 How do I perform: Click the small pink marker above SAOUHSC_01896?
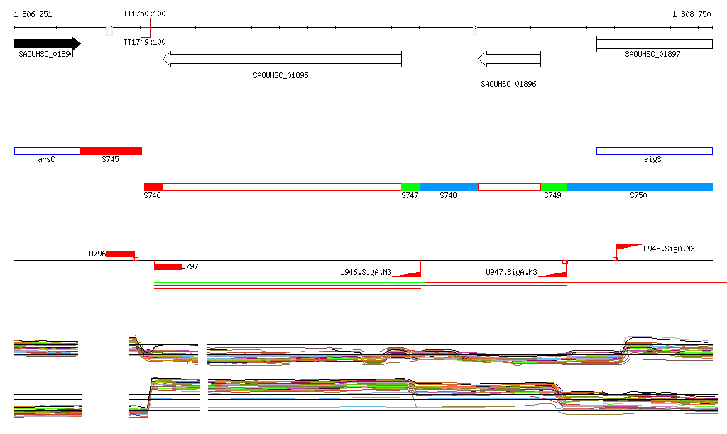point(475,30)
